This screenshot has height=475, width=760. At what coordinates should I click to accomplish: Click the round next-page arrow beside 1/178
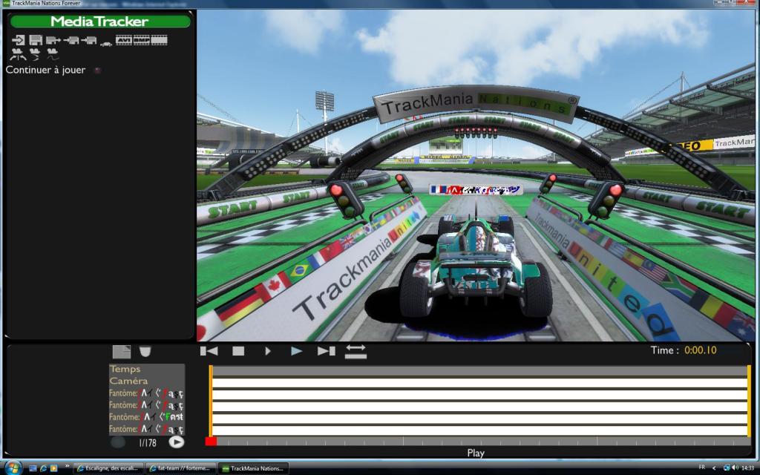pos(177,442)
